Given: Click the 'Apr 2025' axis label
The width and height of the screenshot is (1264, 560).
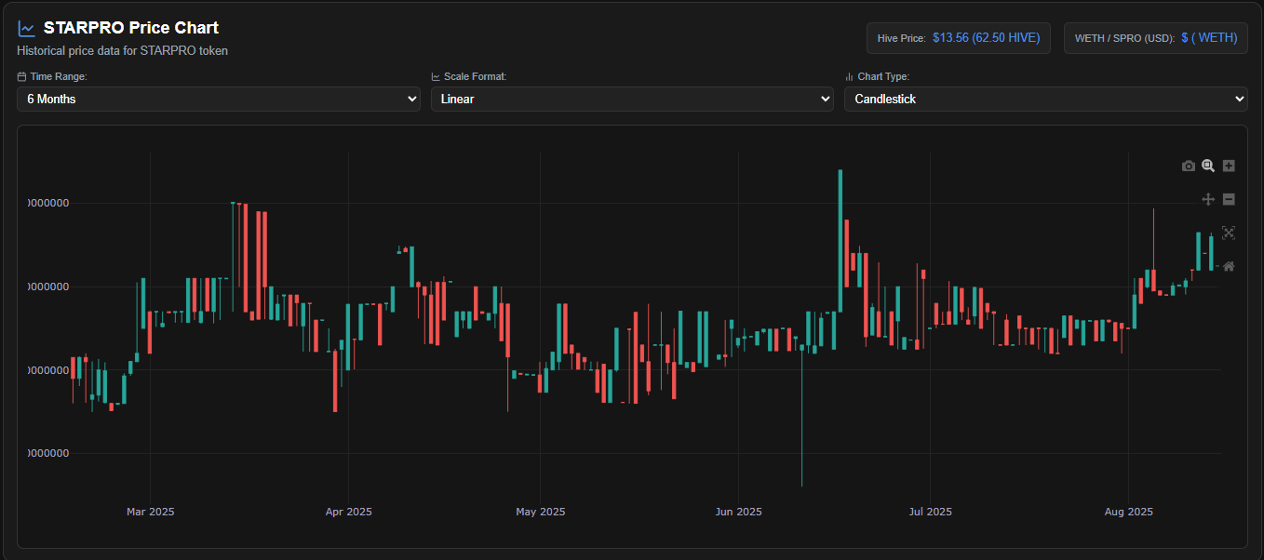Looking at the screenshot, I should [x=348, y=512].
